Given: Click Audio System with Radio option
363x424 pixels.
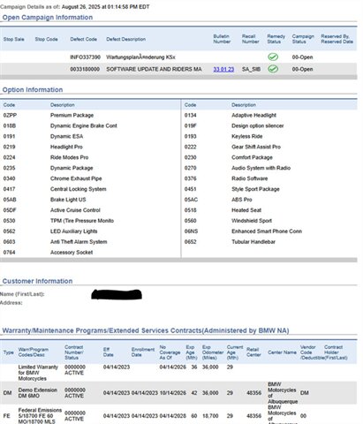Looking at the screenshot, I should 261,168.
